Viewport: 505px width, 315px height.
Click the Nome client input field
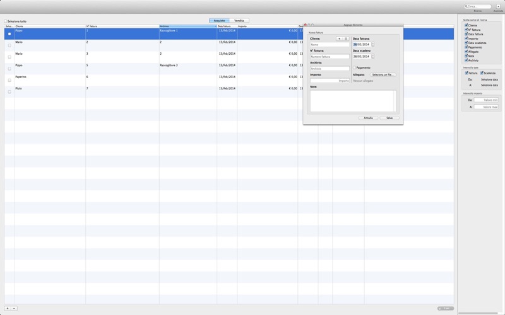(x=330, y=45)
